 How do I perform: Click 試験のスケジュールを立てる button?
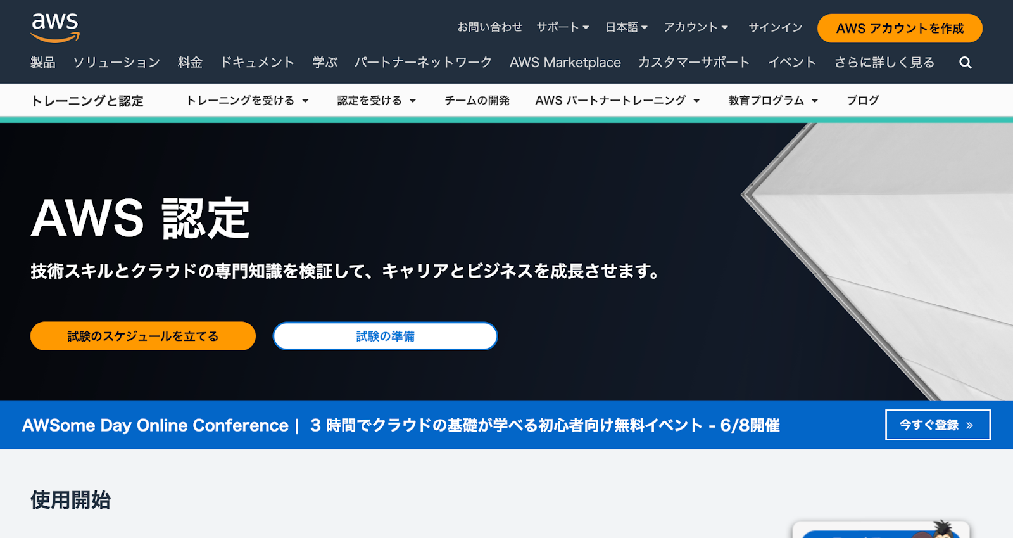point(143,336)
